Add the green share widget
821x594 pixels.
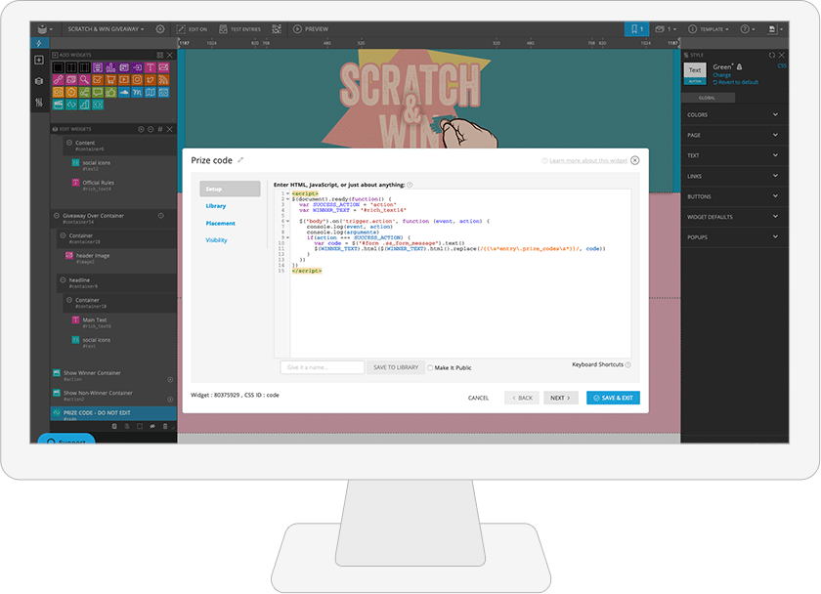(x=84, y=93)
